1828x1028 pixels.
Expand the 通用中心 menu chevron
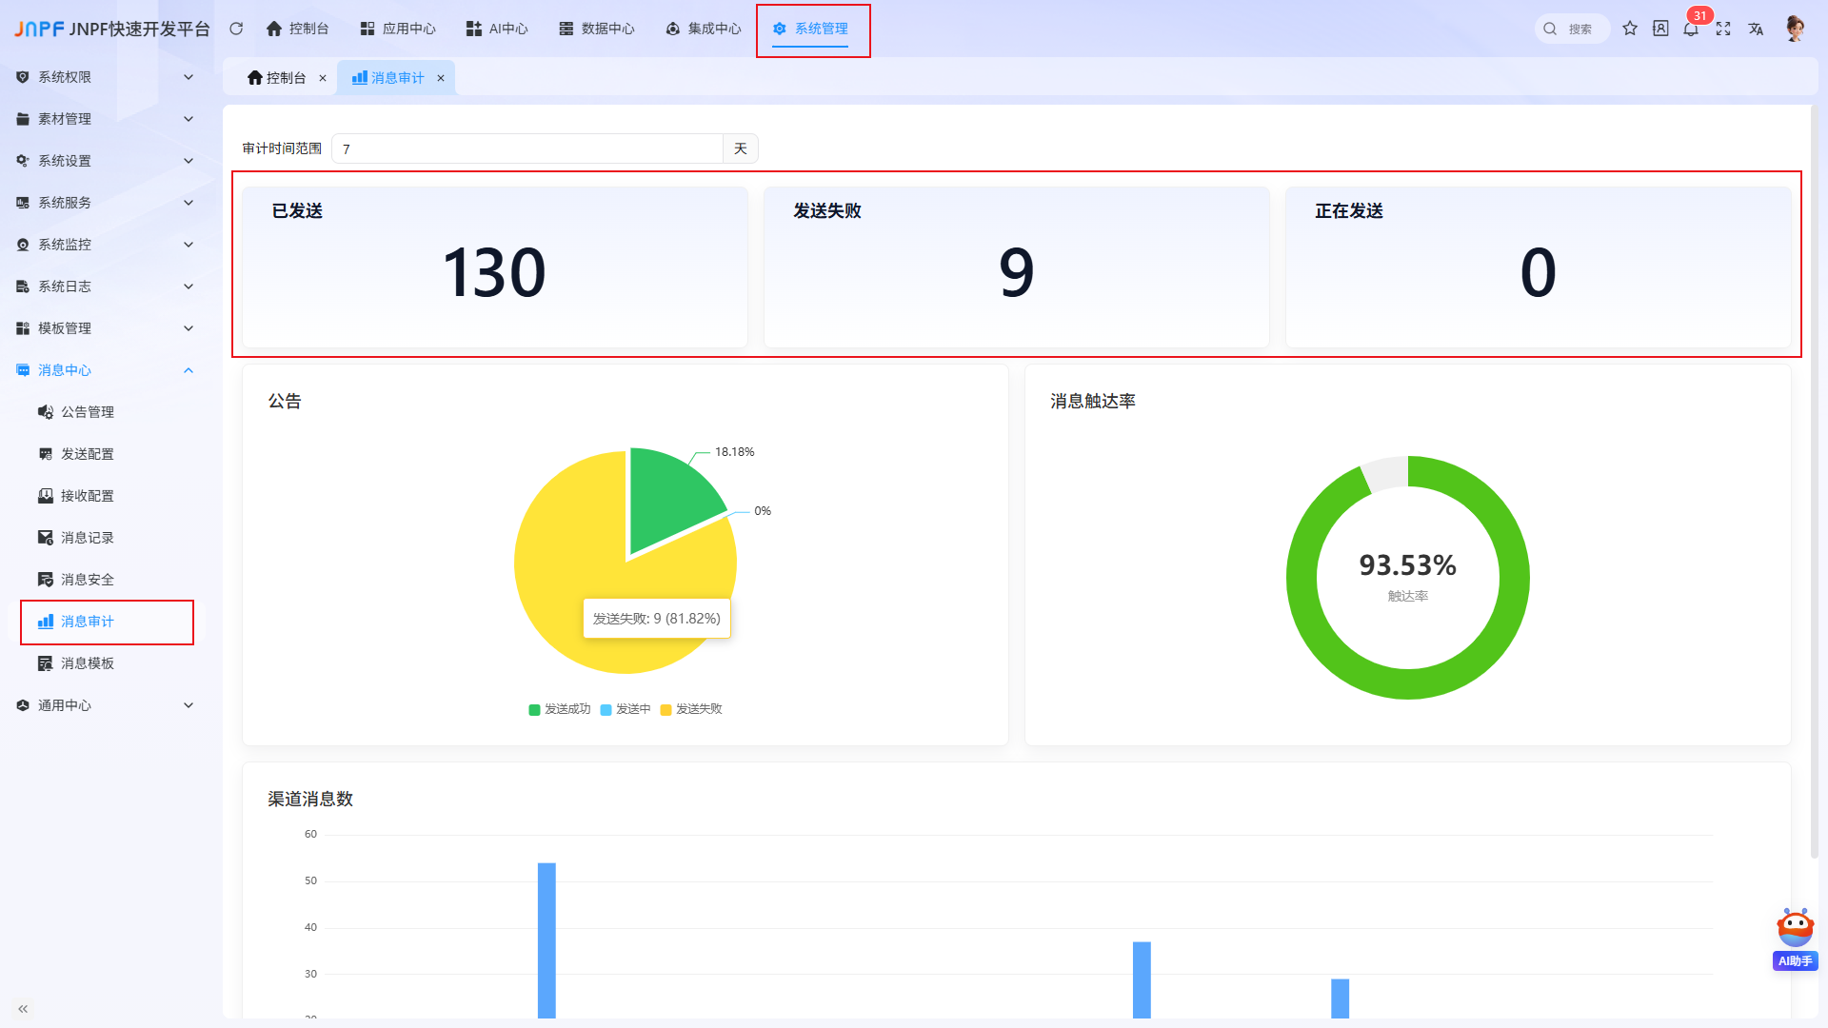[189, 705]
